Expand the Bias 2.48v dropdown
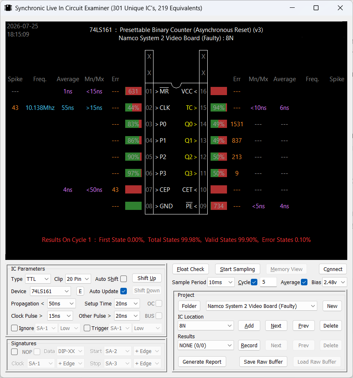Screen dimensions: 353x378 [335, 282]
